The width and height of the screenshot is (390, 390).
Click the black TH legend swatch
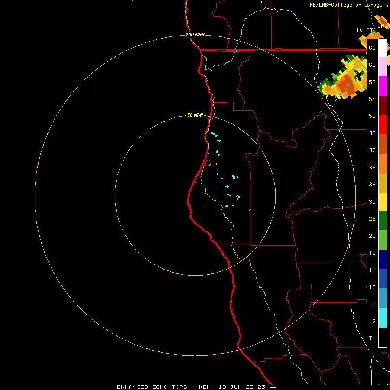click(x=383, y=337)
